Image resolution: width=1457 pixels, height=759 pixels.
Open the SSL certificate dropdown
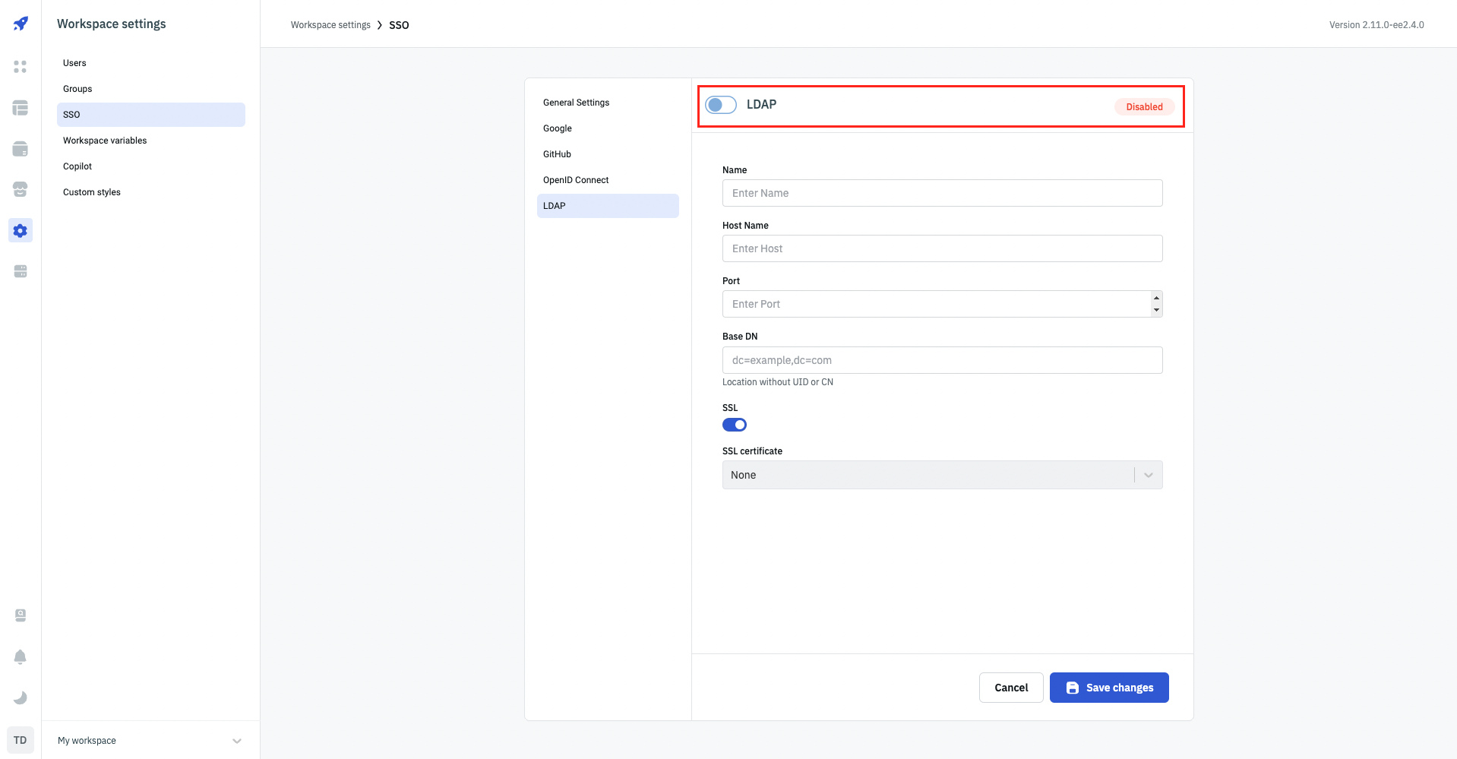(941, 475)
